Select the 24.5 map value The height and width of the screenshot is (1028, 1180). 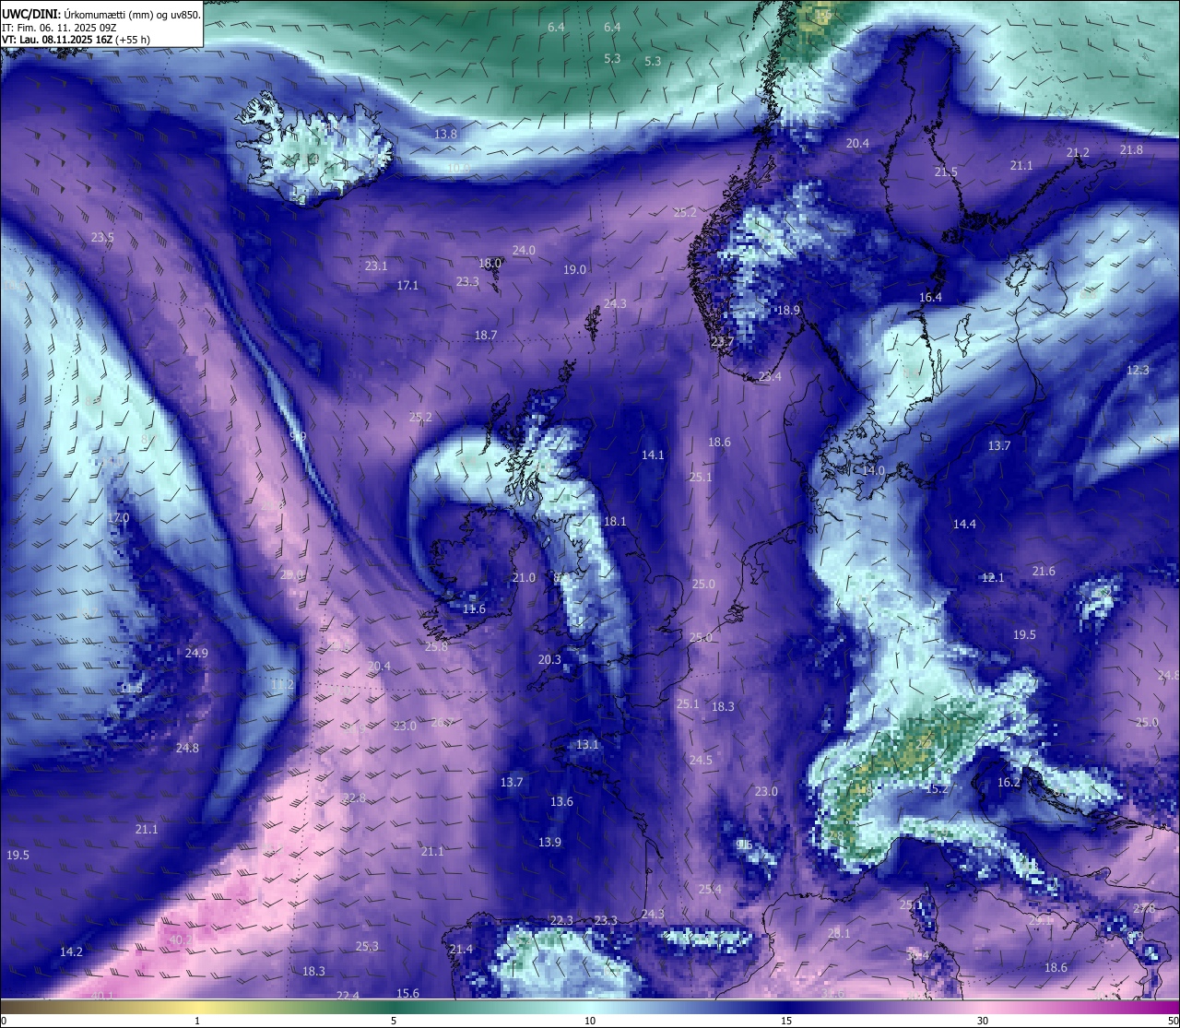[701, 760]
